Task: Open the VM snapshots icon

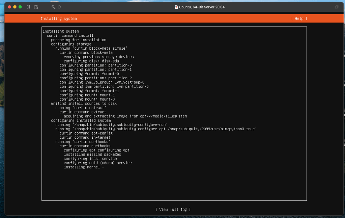Action: coord(36,7)
